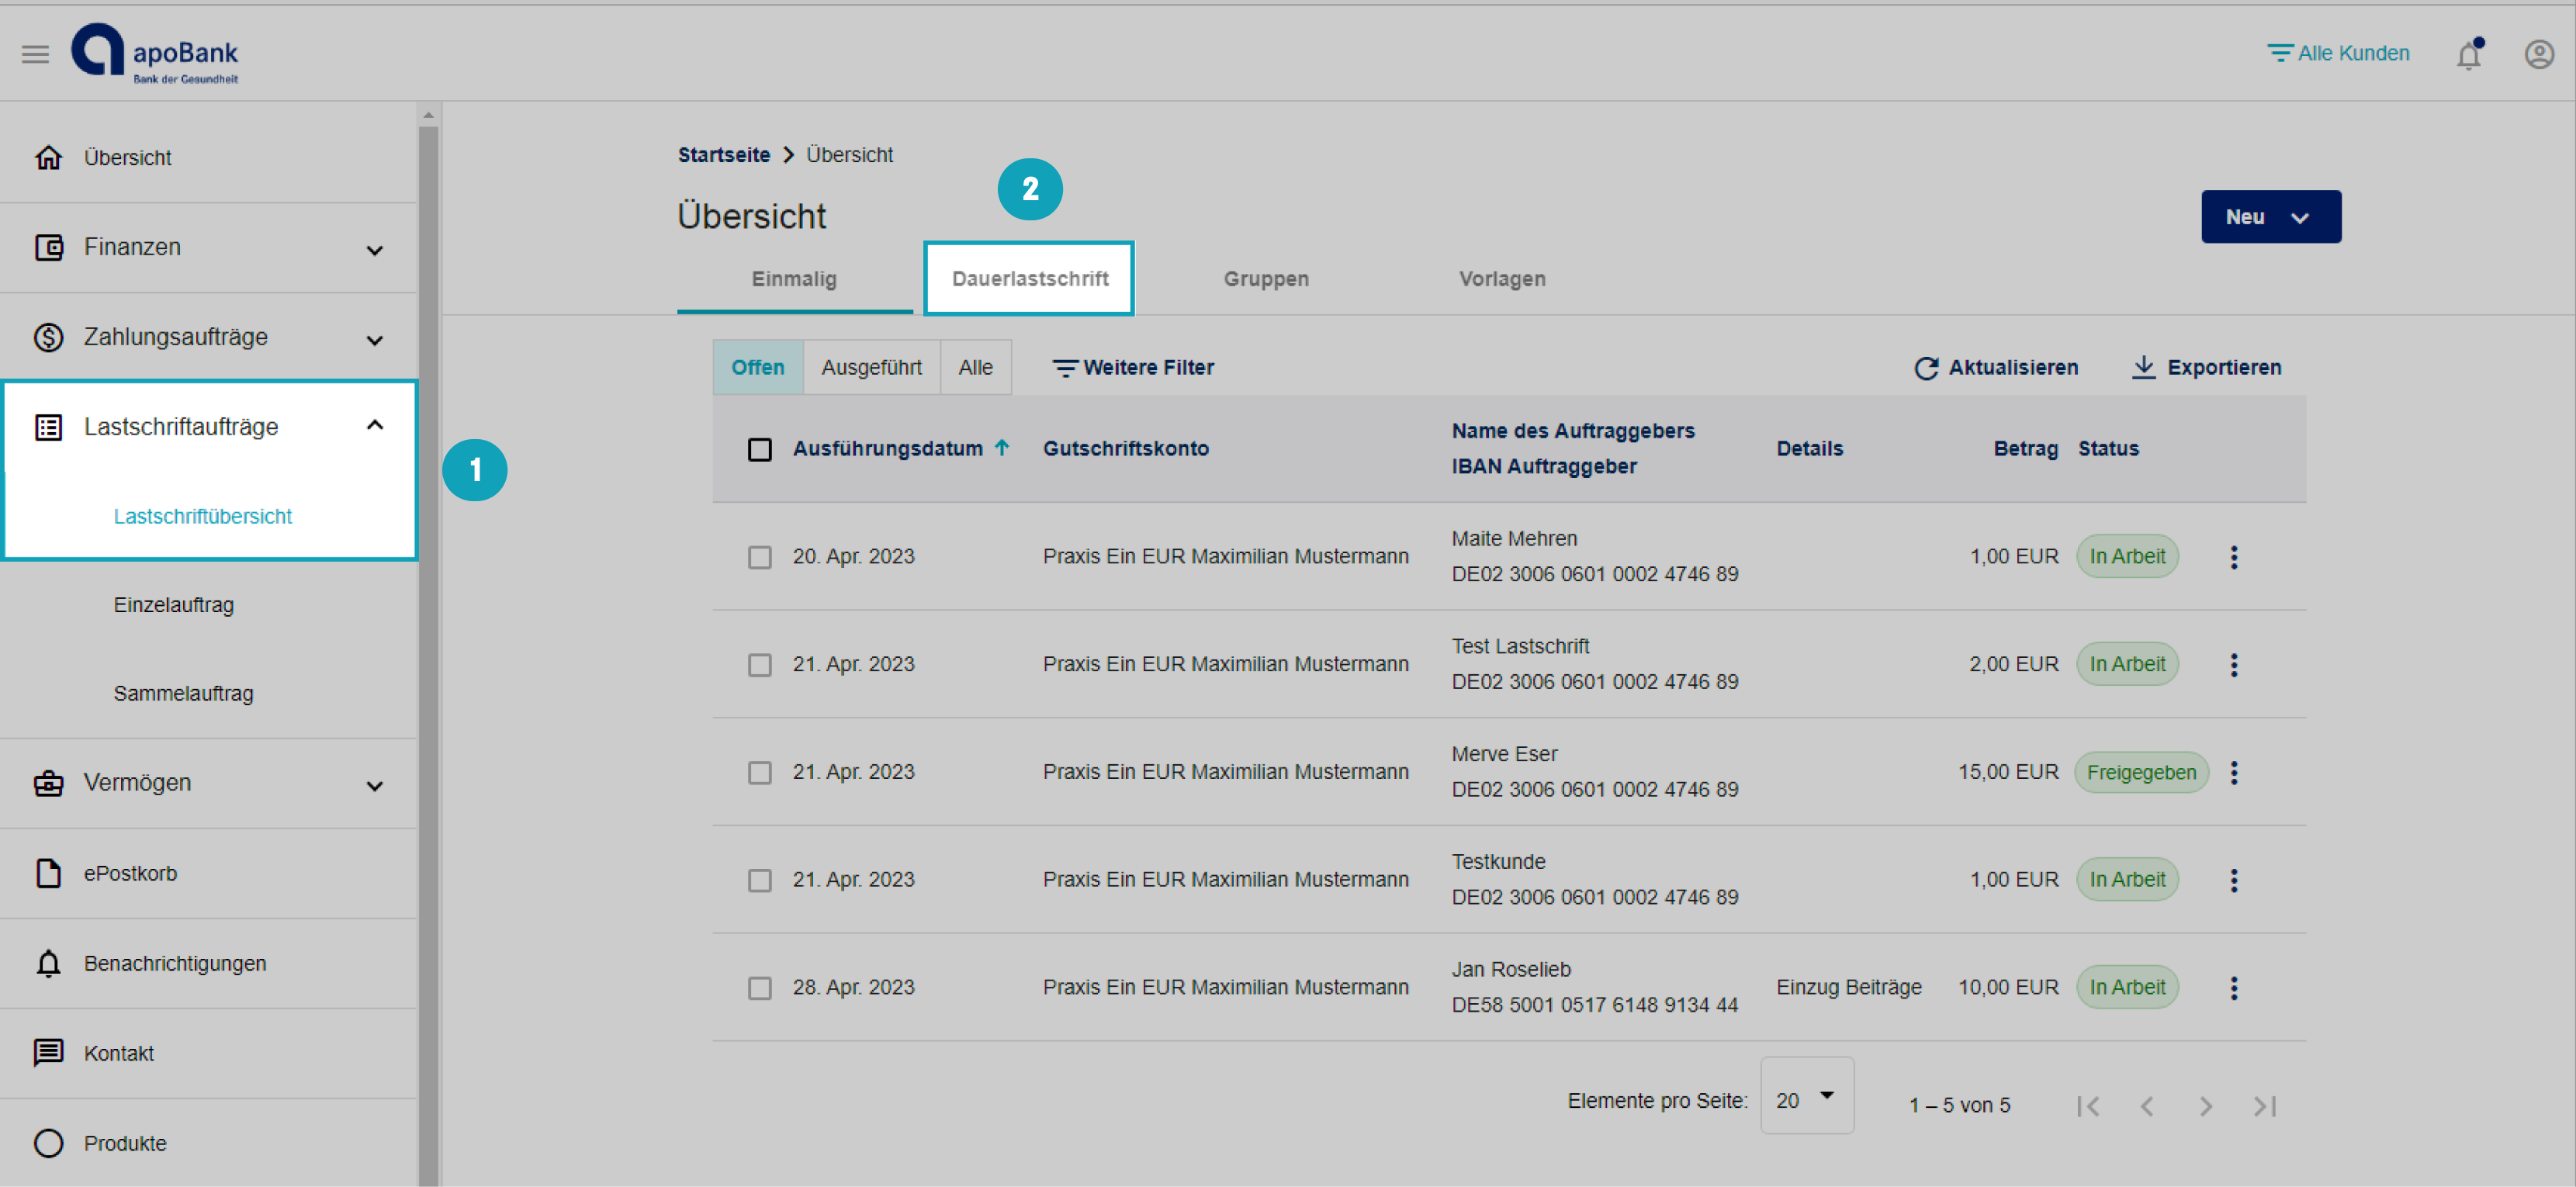
Task: Switch to the Dauerlastschrift tab
Action: point(1030,279)
